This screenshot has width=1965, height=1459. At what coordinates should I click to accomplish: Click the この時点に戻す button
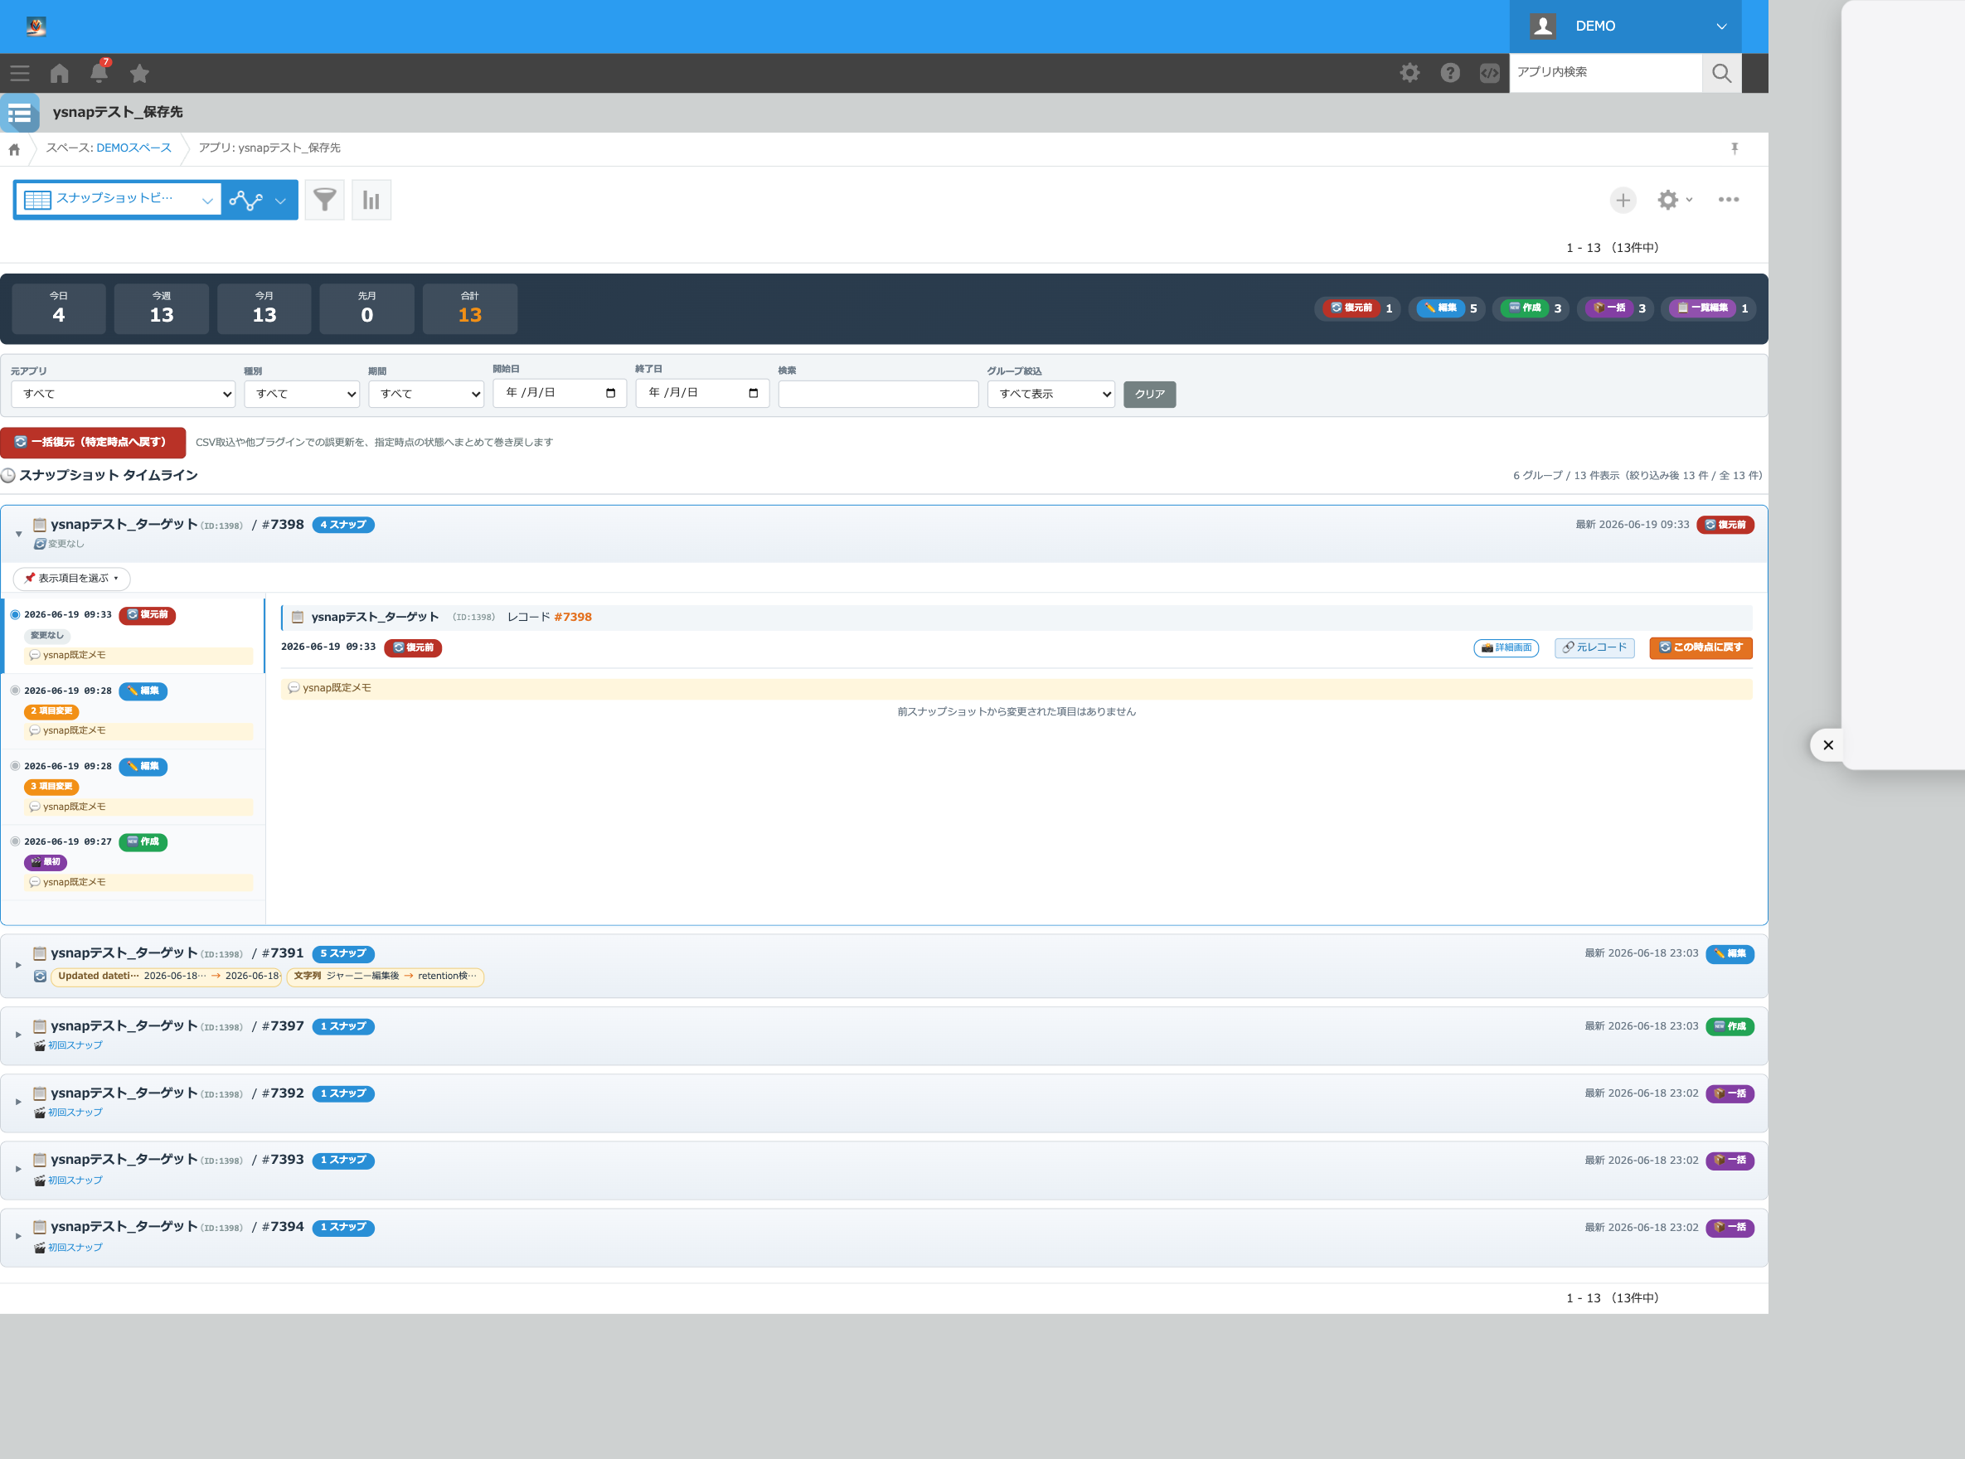[x=1700, y=647]
